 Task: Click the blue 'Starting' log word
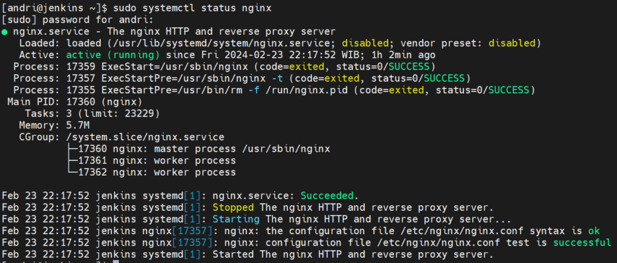coord(236,219)
